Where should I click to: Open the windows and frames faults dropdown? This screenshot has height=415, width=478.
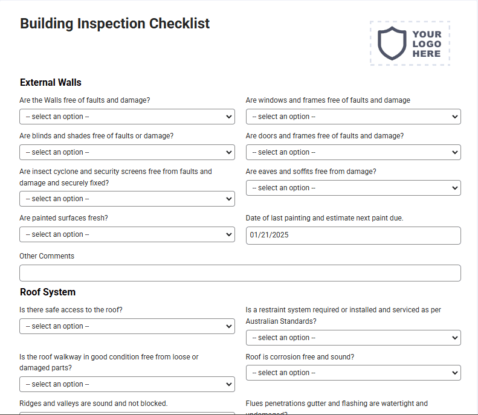[354, 117]
